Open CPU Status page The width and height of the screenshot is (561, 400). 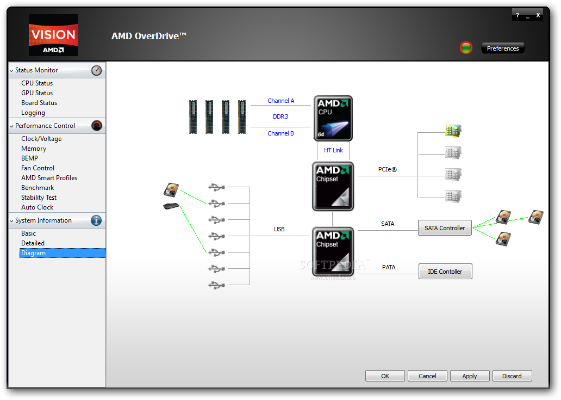(x=37, y=83)
